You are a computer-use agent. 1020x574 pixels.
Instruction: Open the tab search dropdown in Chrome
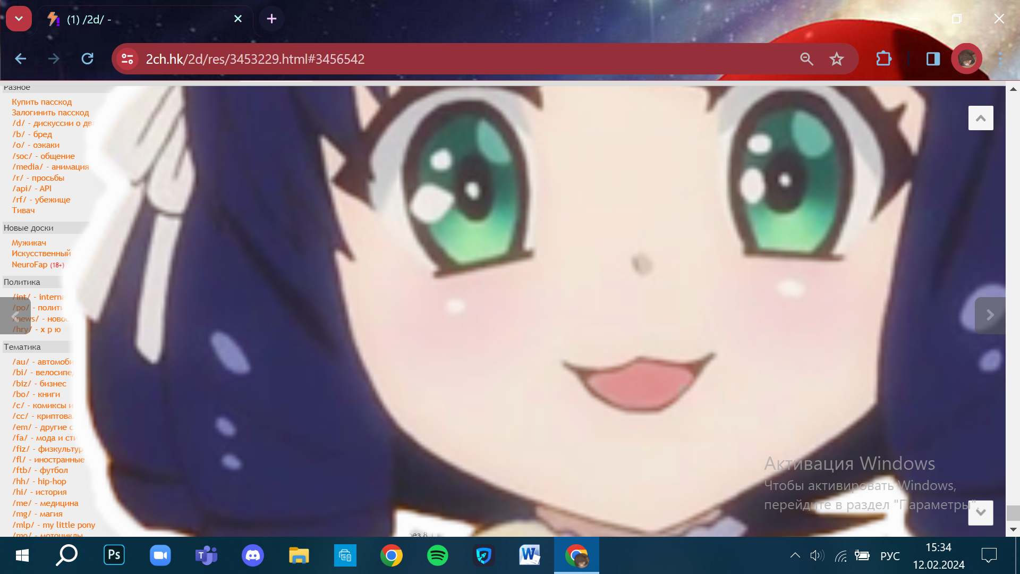(x=19, y=19)
